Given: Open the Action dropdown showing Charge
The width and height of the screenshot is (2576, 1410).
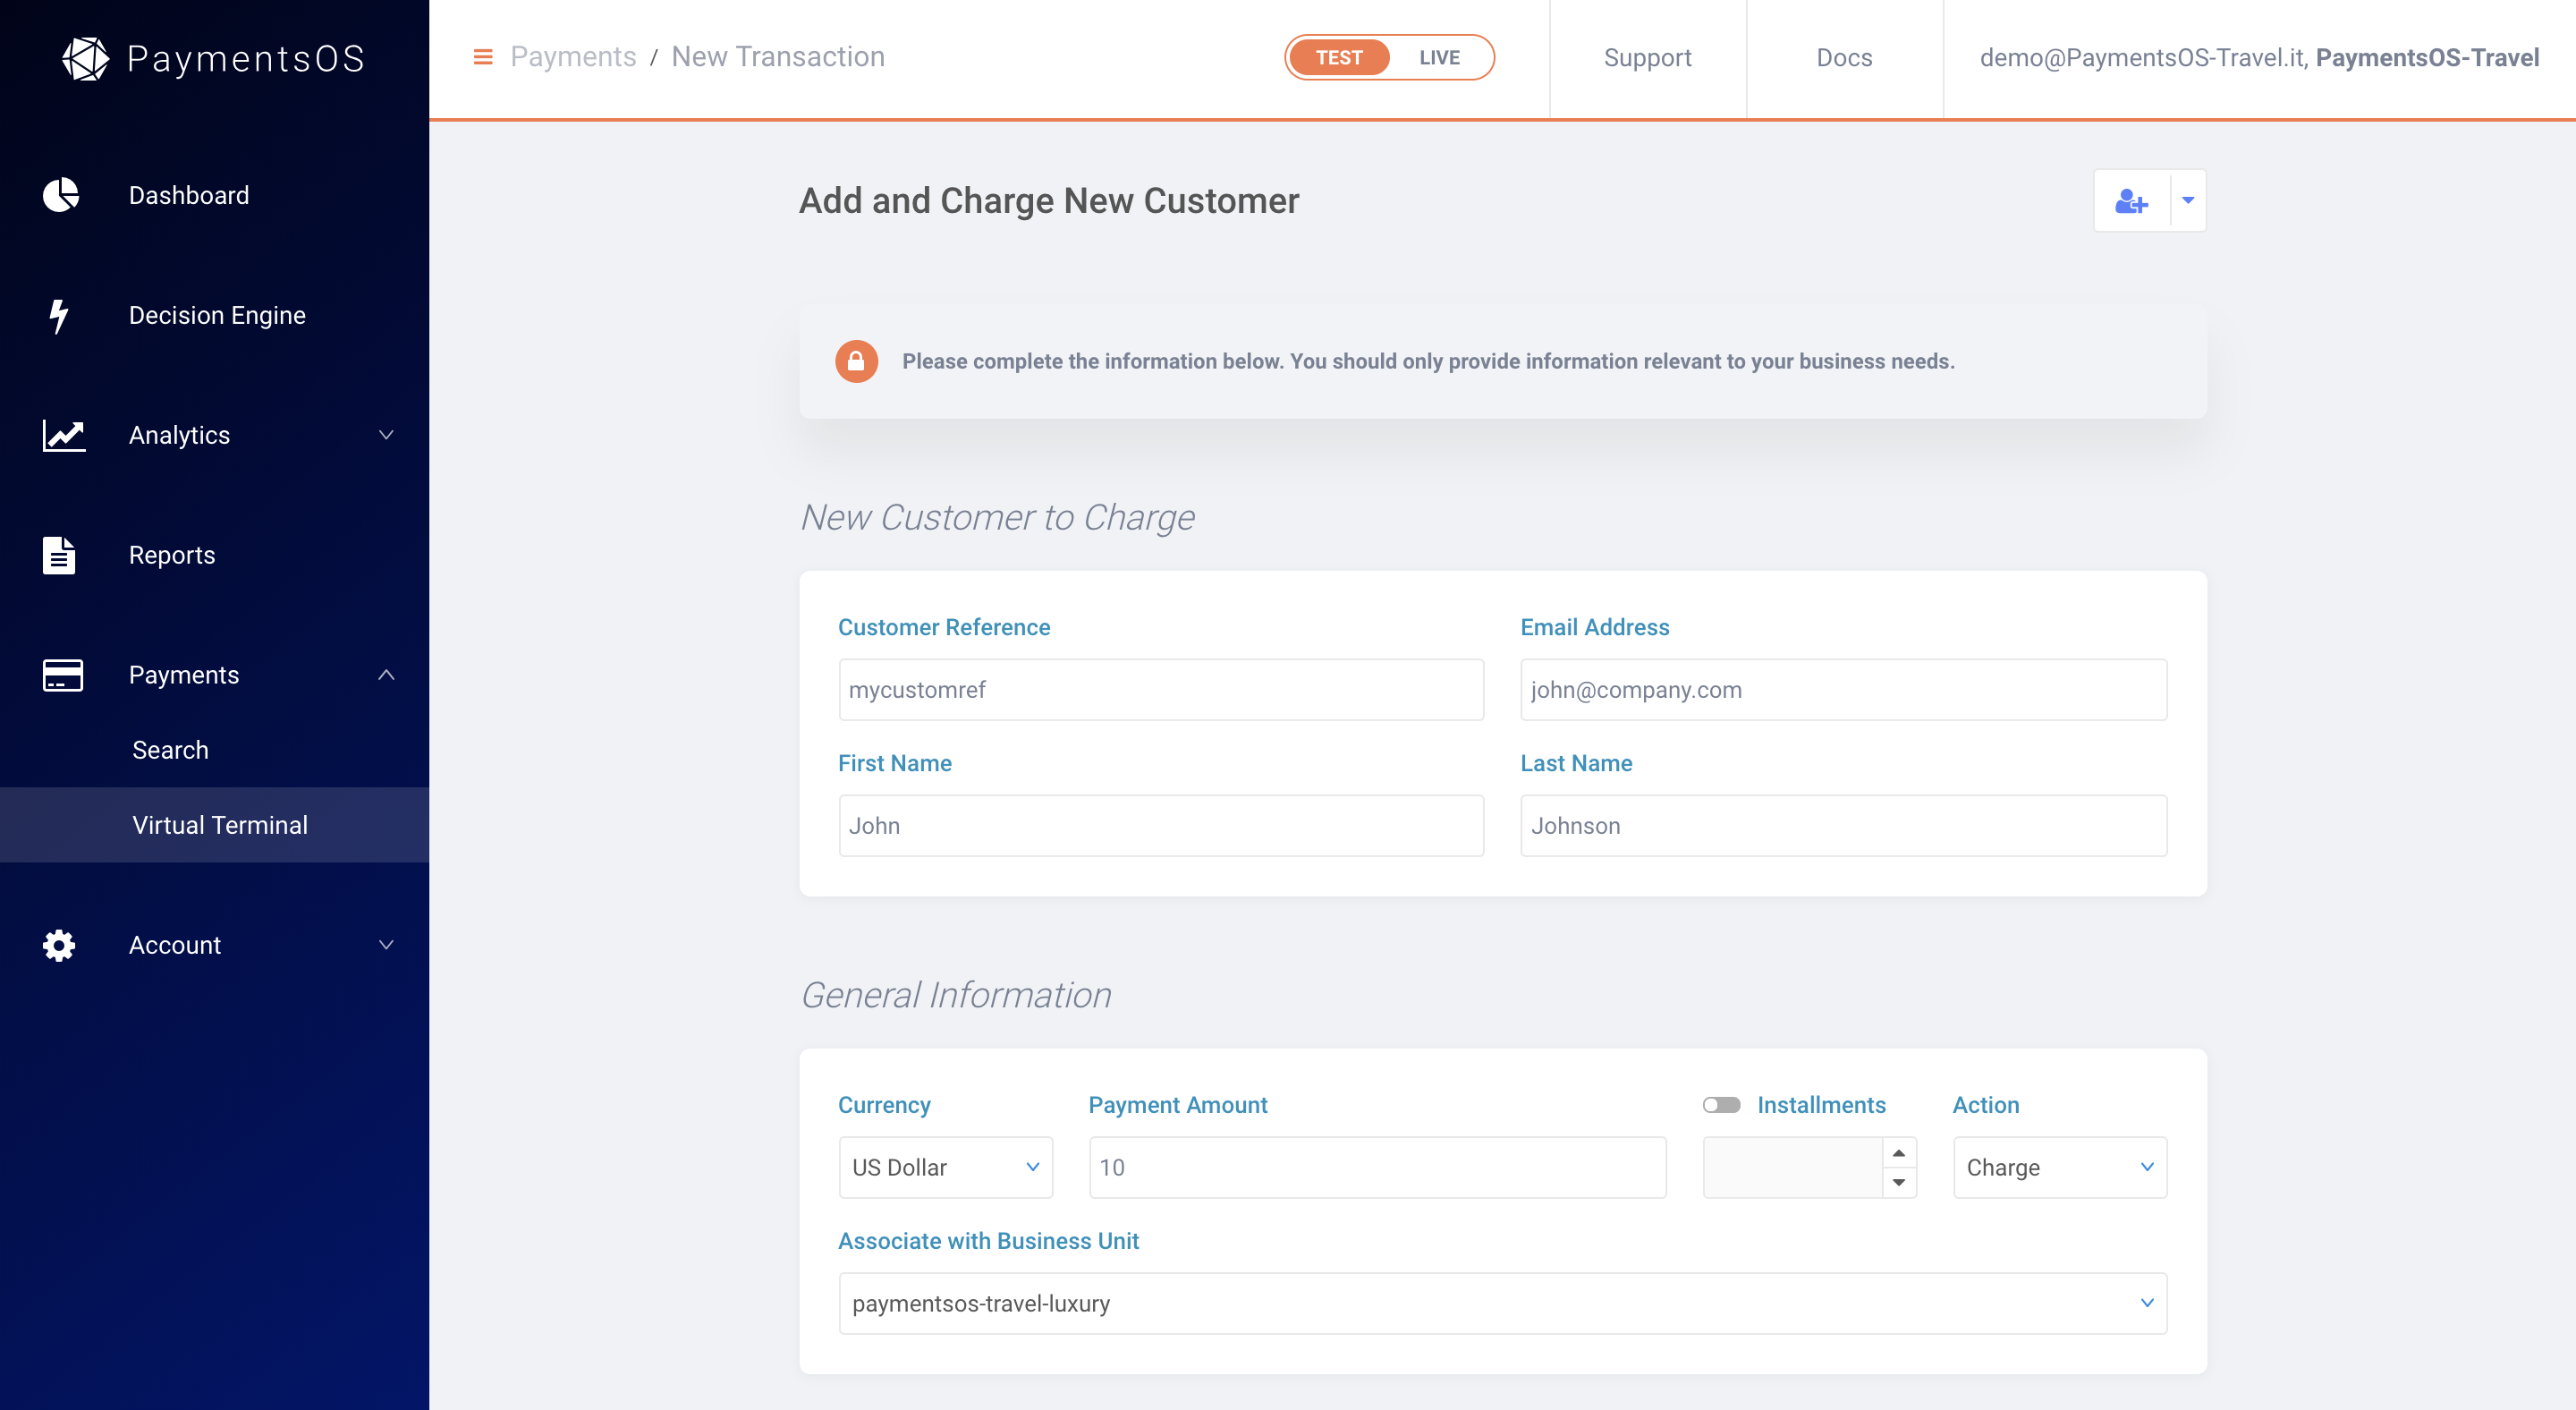Looking at the screenshot, I should tap(2060, 1167).
